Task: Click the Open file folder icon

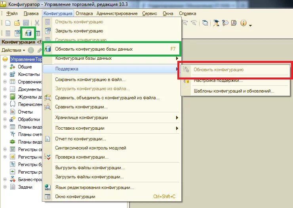Action: (x=17, y=23)
